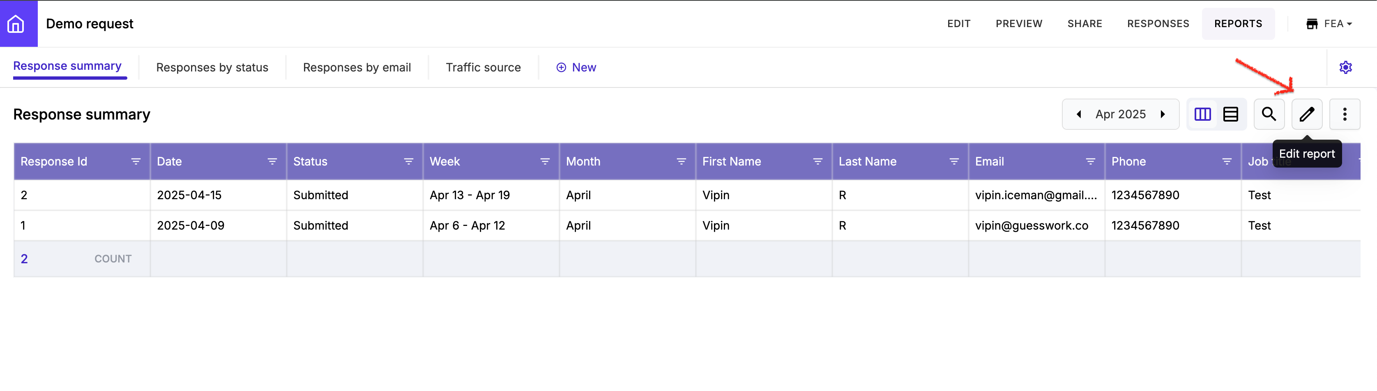Screen dimensions: 1377x391
Task: Open filter on Status column
Action: pyautogui.click(x=408, y=161)
